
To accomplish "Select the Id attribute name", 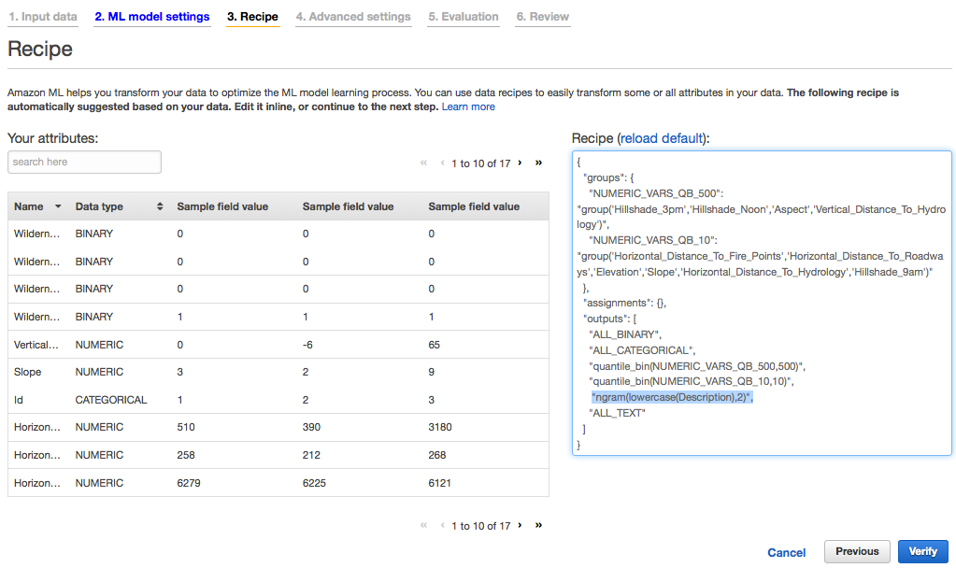I will [x=19, y=400].
